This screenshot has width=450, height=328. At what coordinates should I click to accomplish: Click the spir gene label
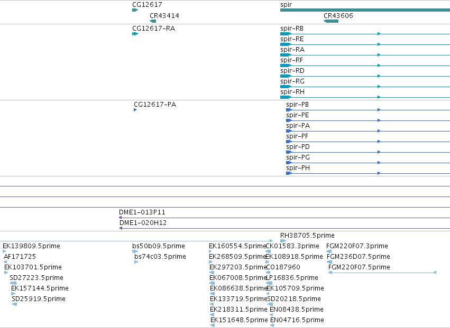286,5
